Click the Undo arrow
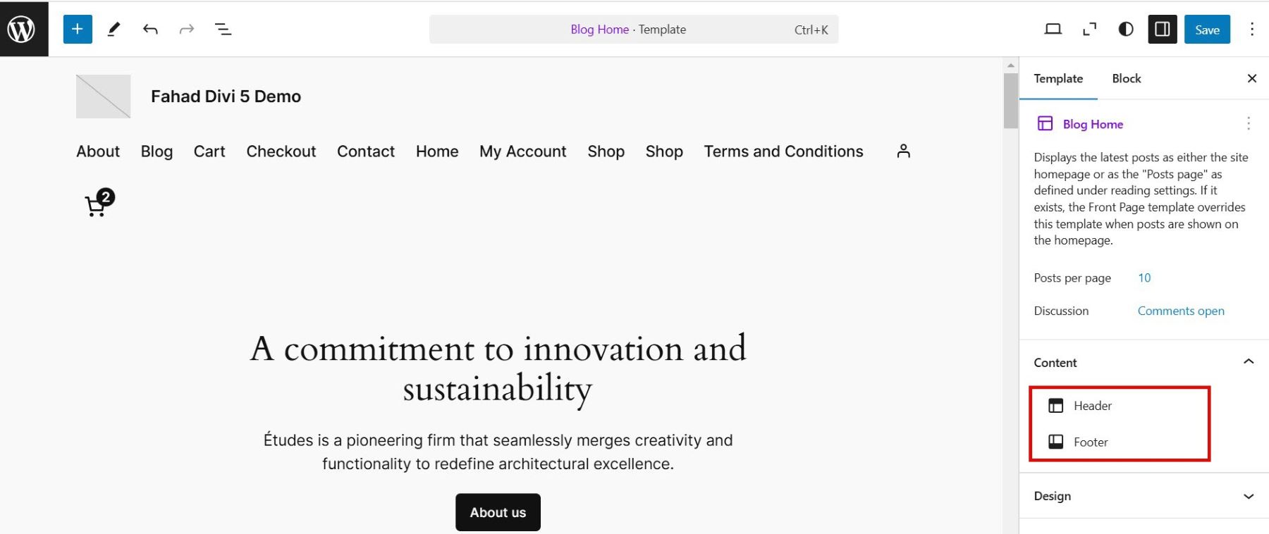1269x534 pixels. (x=150, y=29)
